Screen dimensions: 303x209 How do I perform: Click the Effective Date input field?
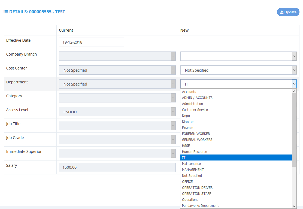(91, 42)
